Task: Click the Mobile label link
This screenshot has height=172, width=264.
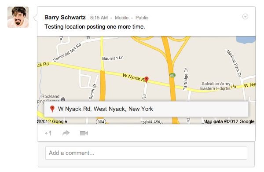Action: (x=121, y=18)
